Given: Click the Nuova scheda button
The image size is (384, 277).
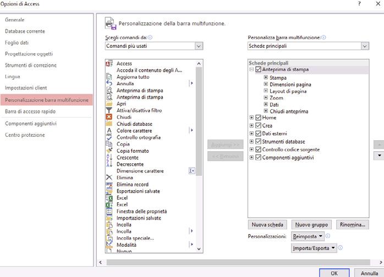Looking at the screenshot, I should [x=267, y=225].
